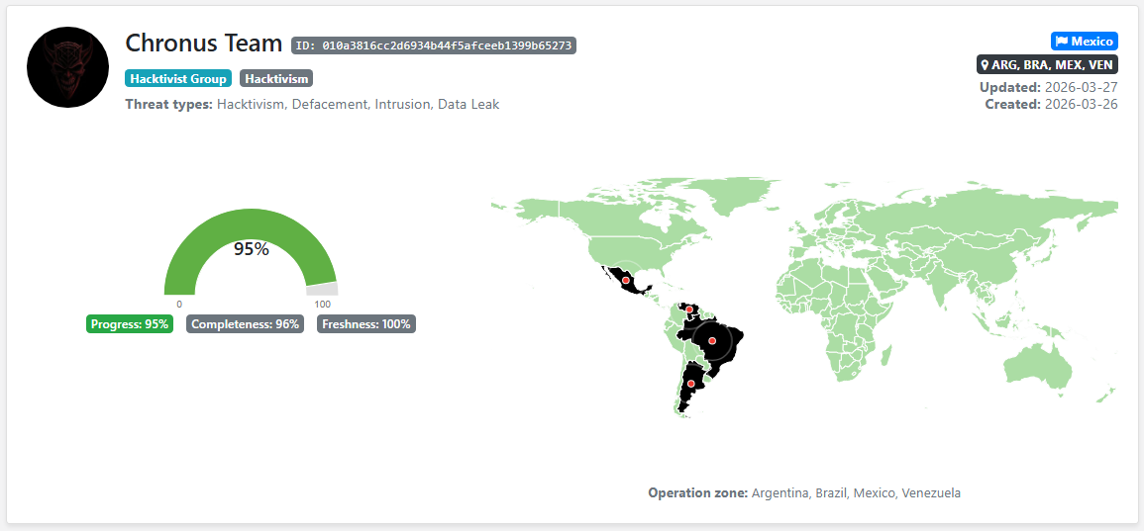Click the flag icon in Mexico badge
1144x531 pixels.
[x=1062, y=42]
